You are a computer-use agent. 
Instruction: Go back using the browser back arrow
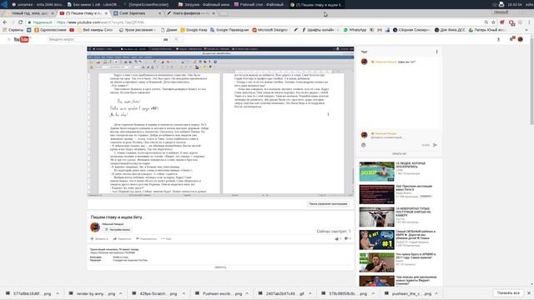[x=5, y=22]
